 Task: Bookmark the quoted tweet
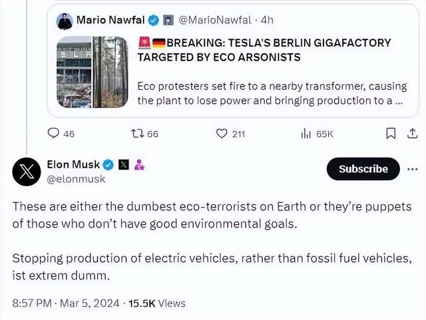[x=391, y=134]
